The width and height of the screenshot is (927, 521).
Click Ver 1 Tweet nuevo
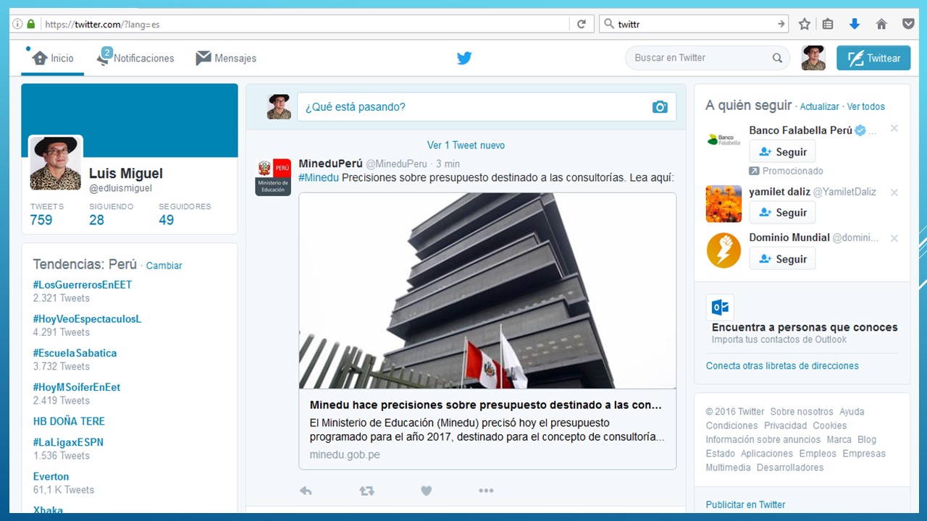click(466, 145)
